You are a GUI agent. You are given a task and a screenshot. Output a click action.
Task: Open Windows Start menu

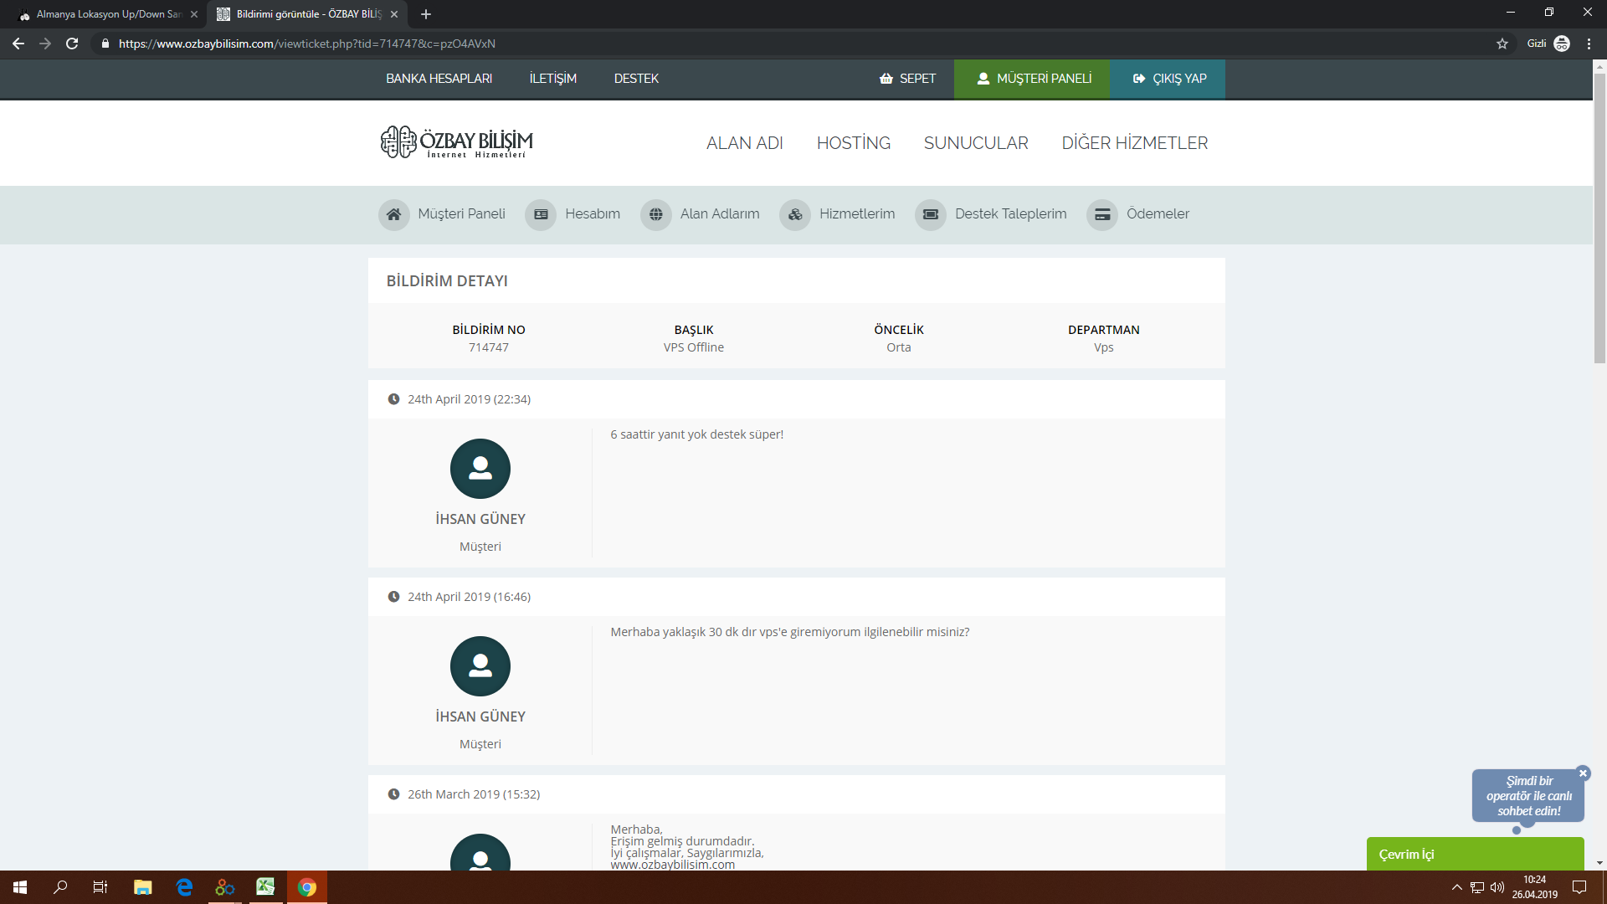point(20,887)
